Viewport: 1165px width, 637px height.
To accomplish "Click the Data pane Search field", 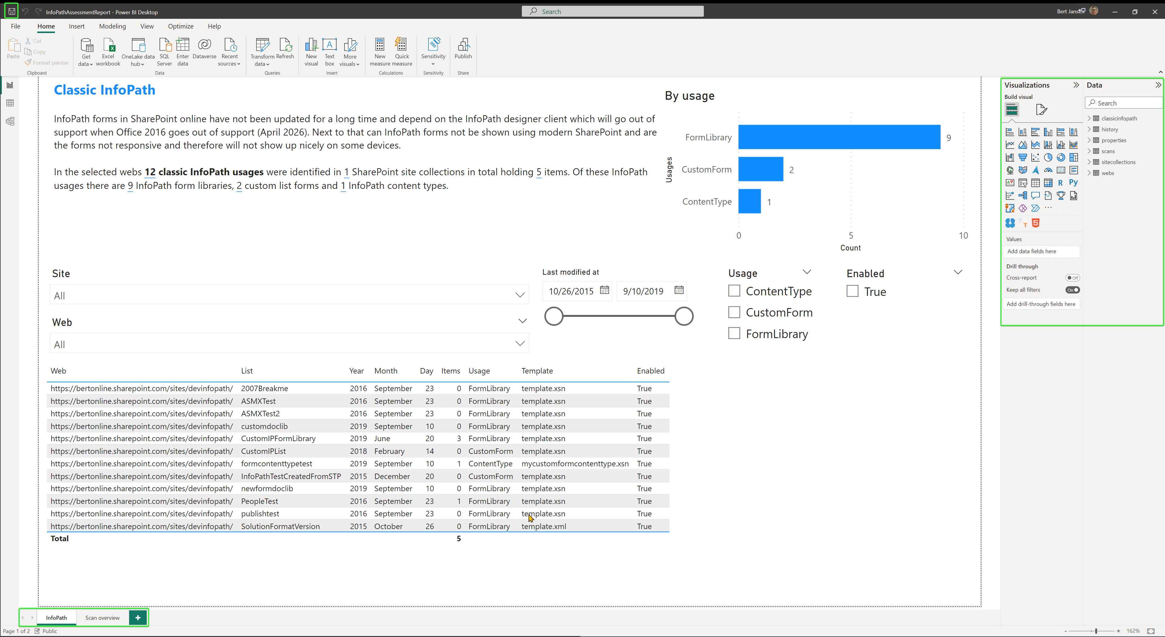I will [1124, 102].
